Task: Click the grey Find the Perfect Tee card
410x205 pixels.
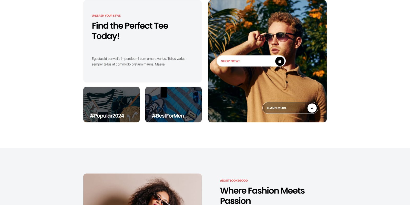Action: click(x=142, y=41)
